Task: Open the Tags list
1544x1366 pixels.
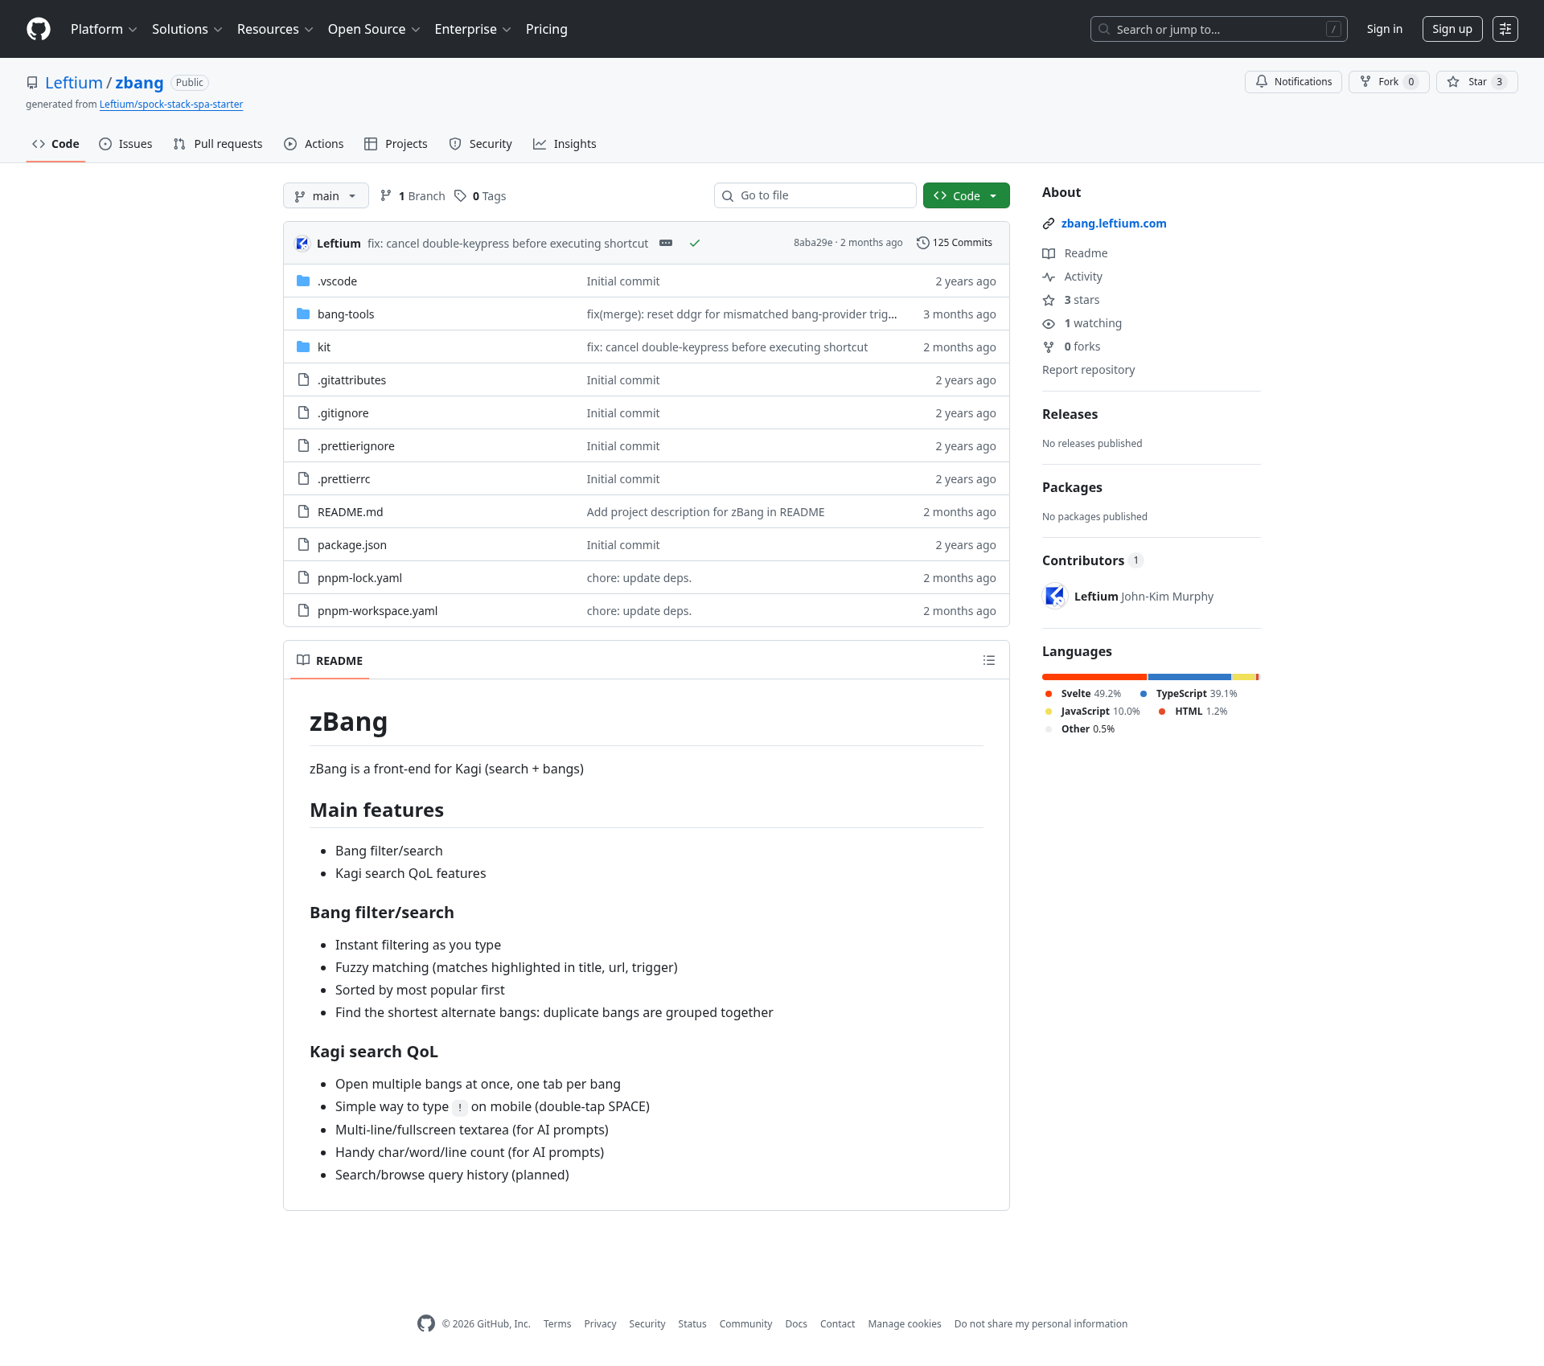Action: (x=480, y=196)
